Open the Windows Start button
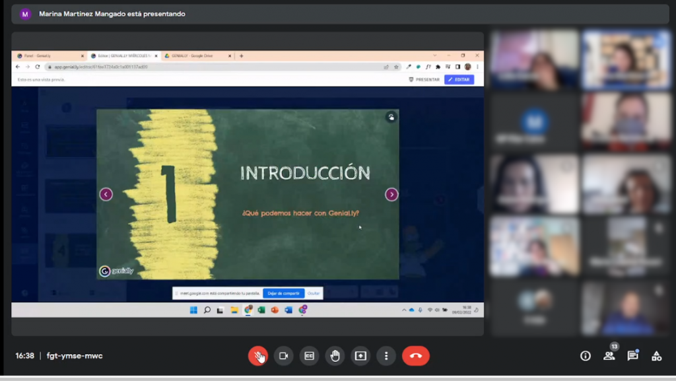The image size is (676, 381). (193, 310)
